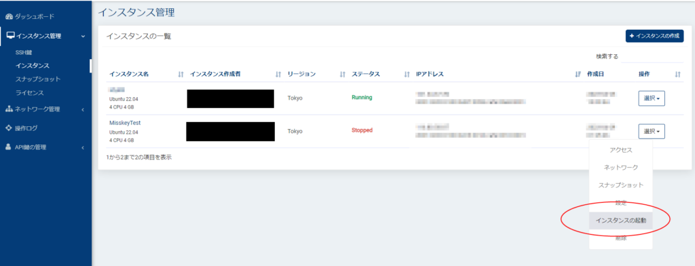Open 選択 dropdown for the Running instance

coord(652,98)
